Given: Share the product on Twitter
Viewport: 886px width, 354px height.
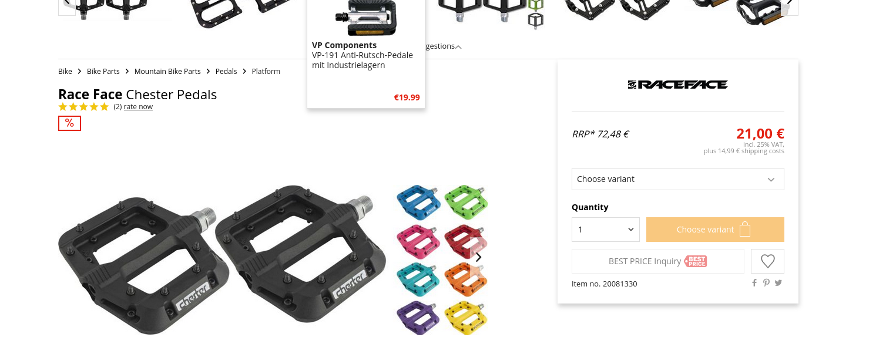Looking at the screenshot, I should (778, 283).
